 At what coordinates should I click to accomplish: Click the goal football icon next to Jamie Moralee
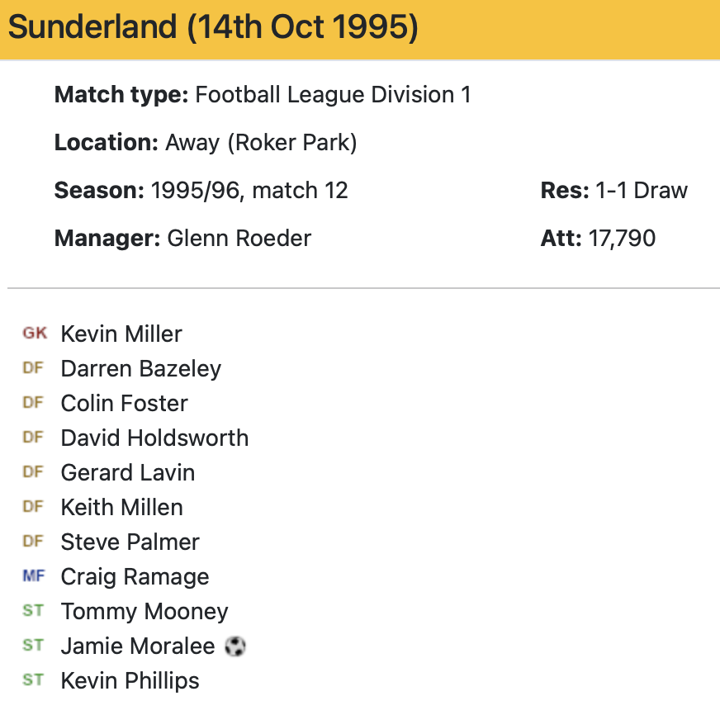click(x=235, y=646)
